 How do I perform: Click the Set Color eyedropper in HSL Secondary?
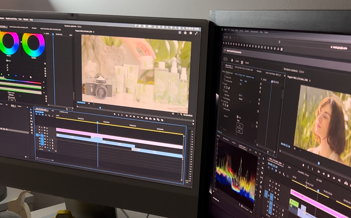point(7,65)
